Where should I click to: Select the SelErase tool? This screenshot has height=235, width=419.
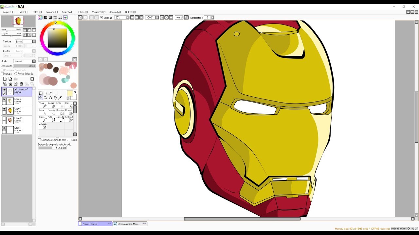43,126
